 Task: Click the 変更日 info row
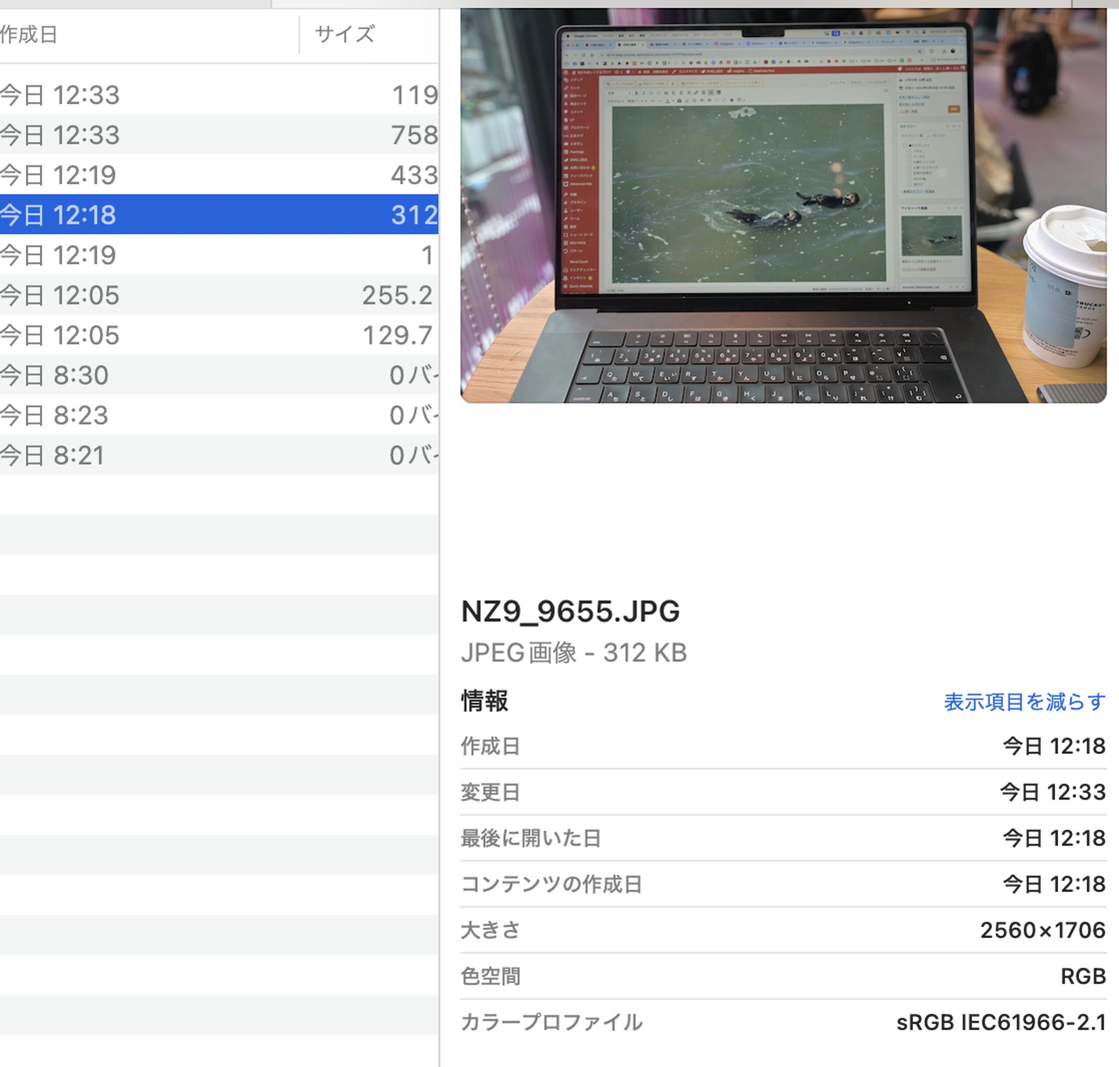click(x=783, y=792)
